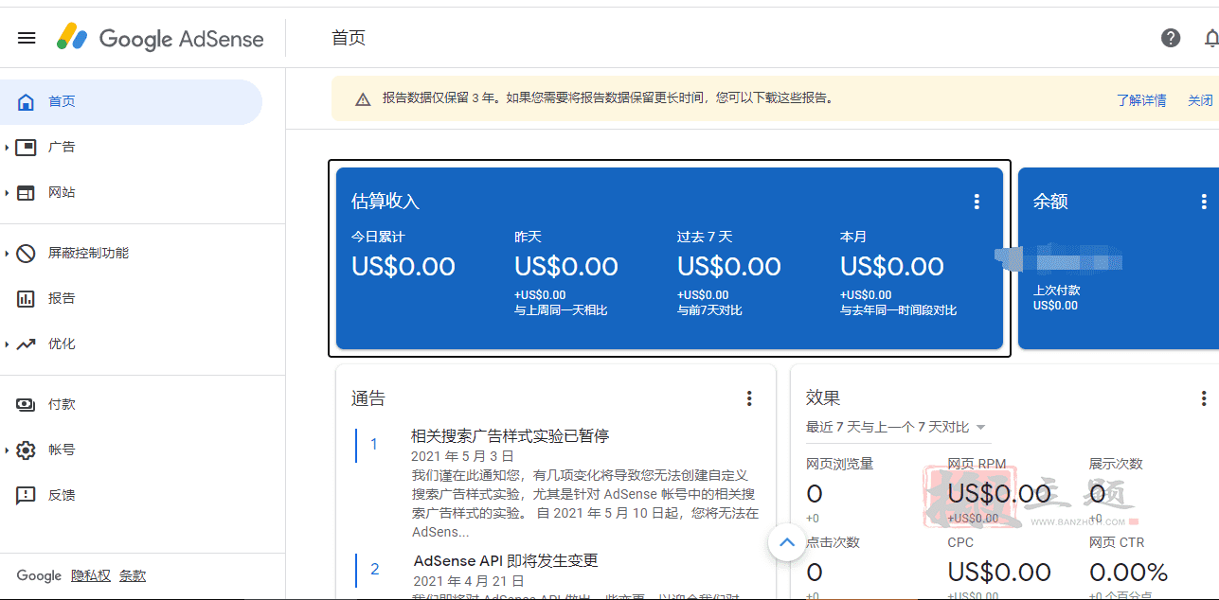Click the account (帐号) gear icon
Screen dimensions: 1219x600
click(27, 450)
